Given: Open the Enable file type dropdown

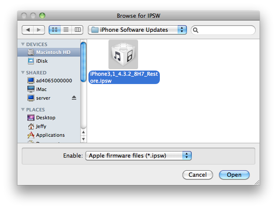Looking at the screenshot, I should pos(138,155).
